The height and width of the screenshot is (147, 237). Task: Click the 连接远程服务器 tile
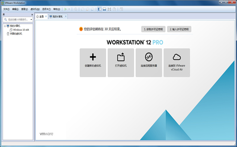coord(149,62)
